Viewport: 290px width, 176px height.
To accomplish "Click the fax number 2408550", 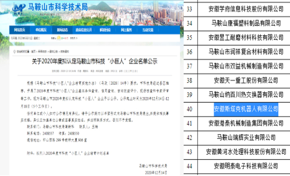I will click(x=73, y=134).
